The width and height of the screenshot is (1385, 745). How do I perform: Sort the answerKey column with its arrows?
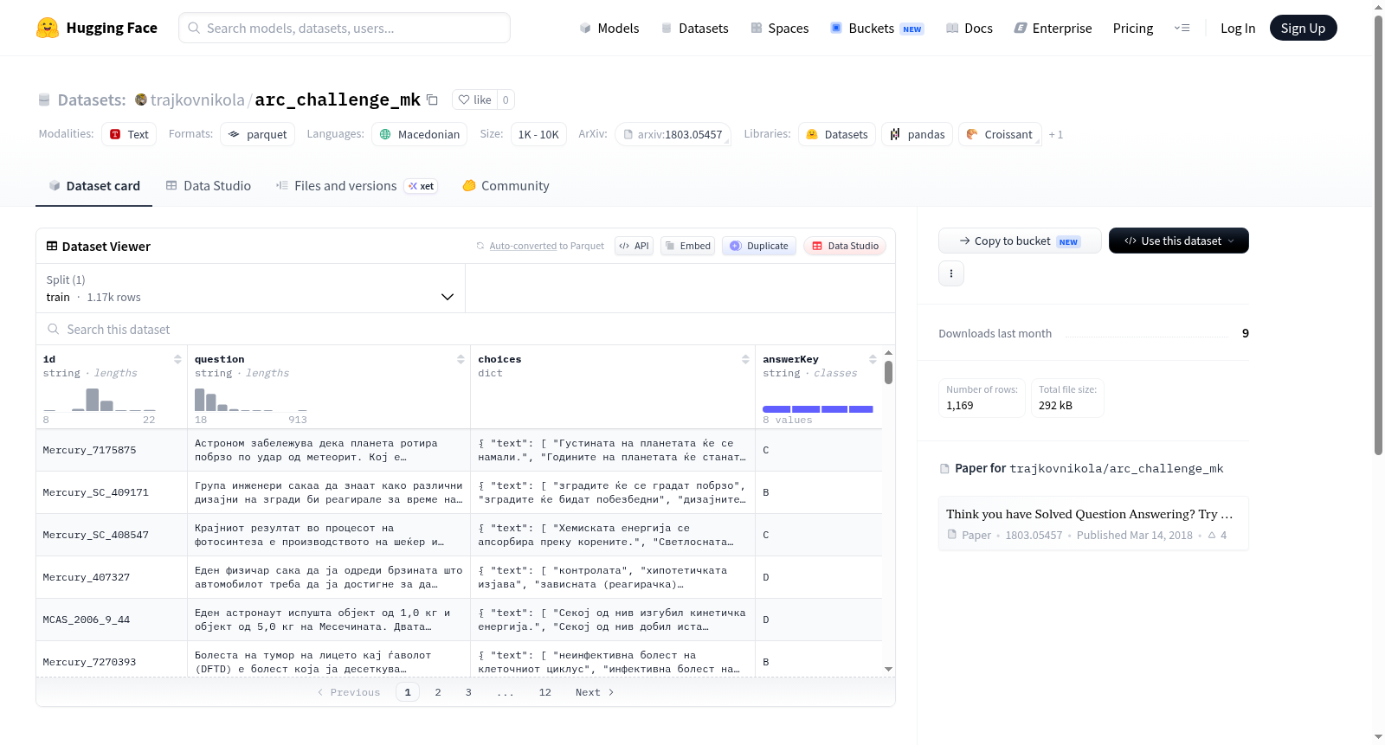tap(873, 359)
